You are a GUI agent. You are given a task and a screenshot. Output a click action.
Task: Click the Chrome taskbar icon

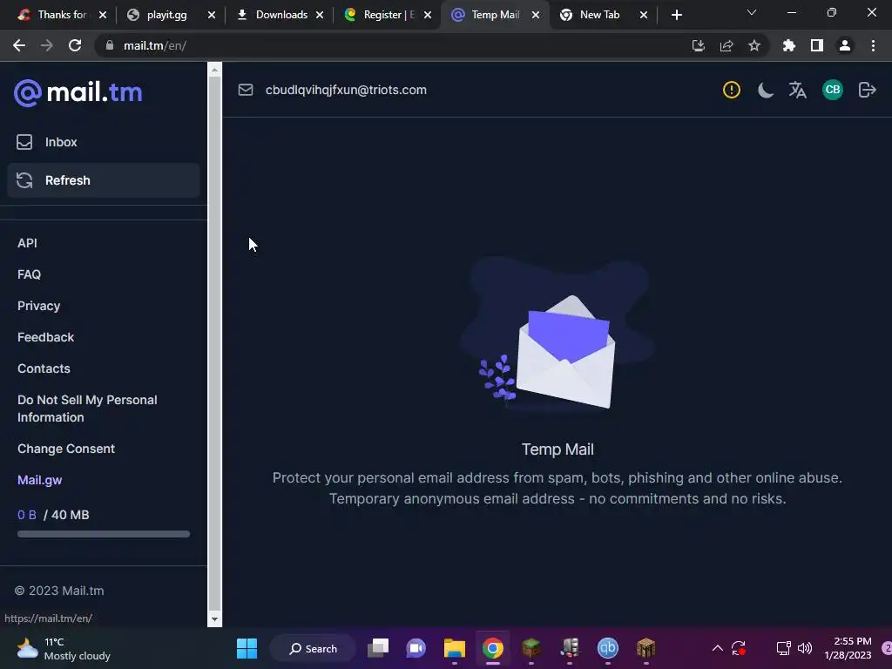pos(493,648)
